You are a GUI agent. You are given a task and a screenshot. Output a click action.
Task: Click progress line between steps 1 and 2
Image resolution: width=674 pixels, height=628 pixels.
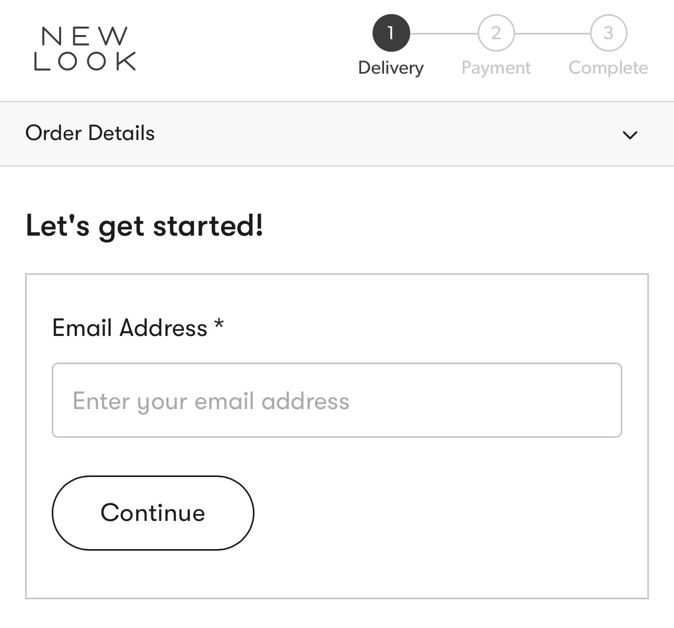click(444, 33)
